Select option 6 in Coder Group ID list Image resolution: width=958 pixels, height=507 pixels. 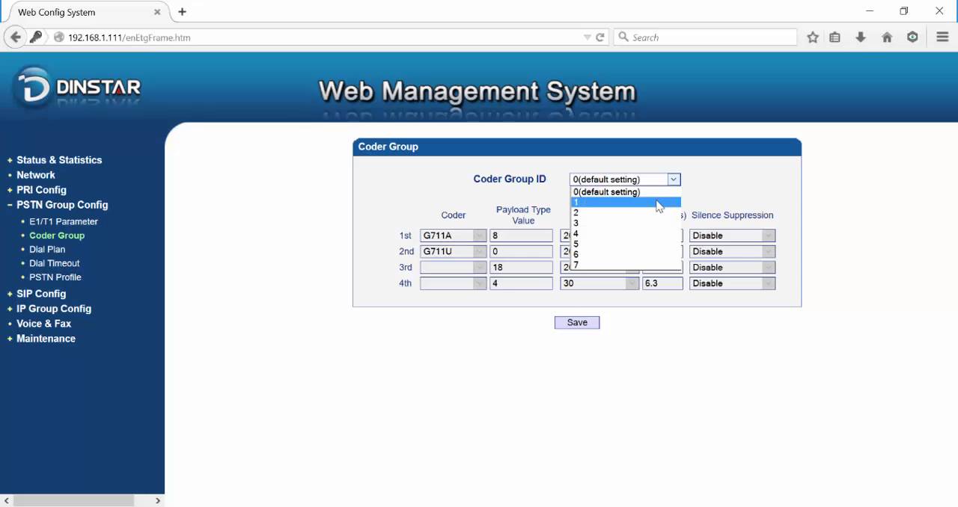(626, 255)
